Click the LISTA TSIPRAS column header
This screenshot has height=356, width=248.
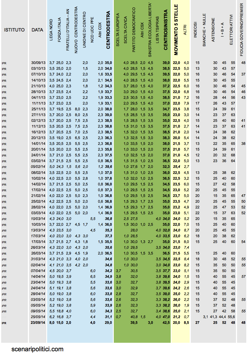tap(157, 30)
